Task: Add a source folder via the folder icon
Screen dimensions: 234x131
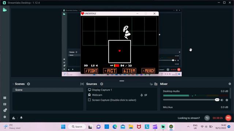Action: pyautogui.click(x=156, y=84)
